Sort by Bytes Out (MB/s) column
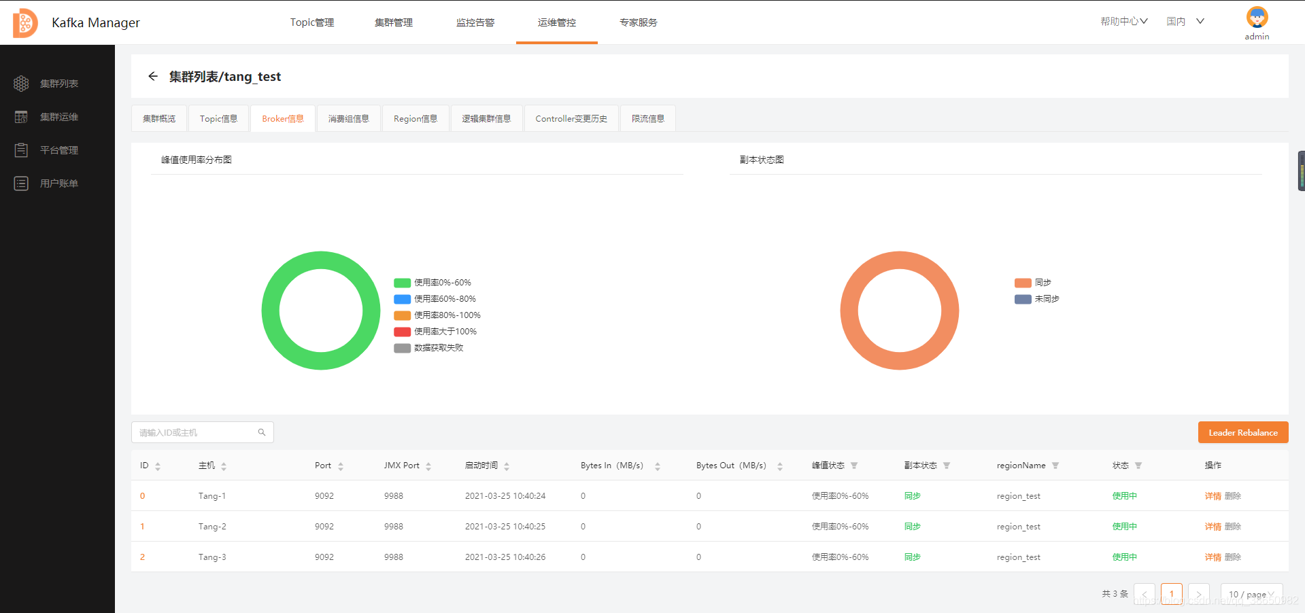The width and height of the screenshot is (1305, 613). [x=780, y=466]
